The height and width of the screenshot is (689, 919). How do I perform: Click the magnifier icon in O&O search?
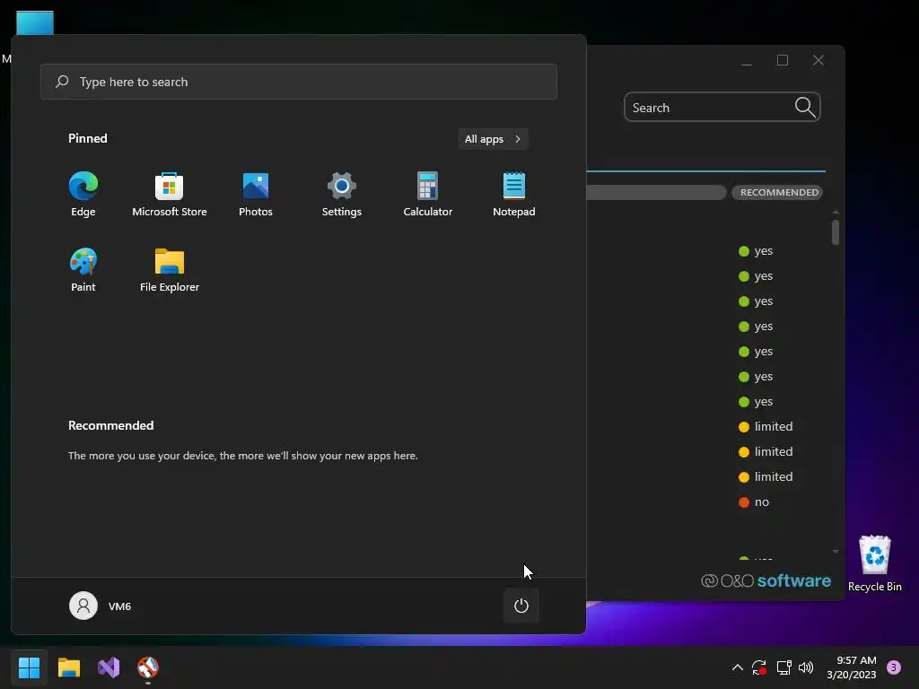[805, 108]
